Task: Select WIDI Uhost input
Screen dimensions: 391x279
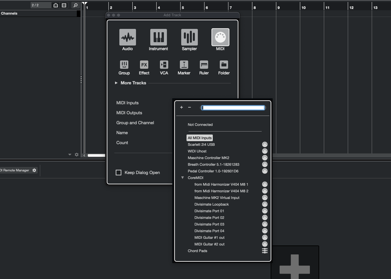Action: (197, 151)
